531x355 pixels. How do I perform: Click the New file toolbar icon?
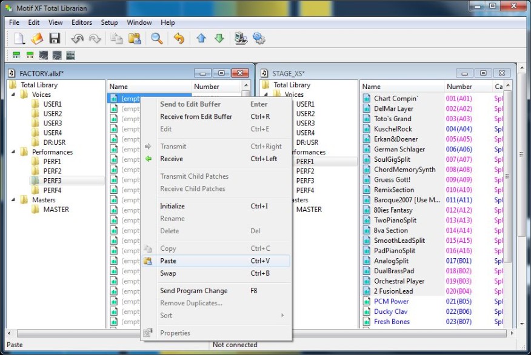coord(19,38)
